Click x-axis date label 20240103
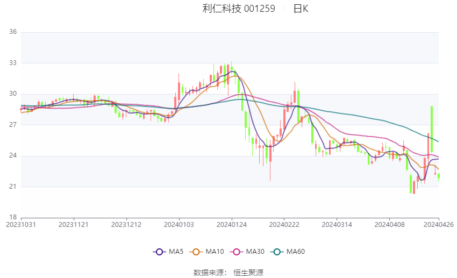 pyautogui.click(x=179, y=225)
